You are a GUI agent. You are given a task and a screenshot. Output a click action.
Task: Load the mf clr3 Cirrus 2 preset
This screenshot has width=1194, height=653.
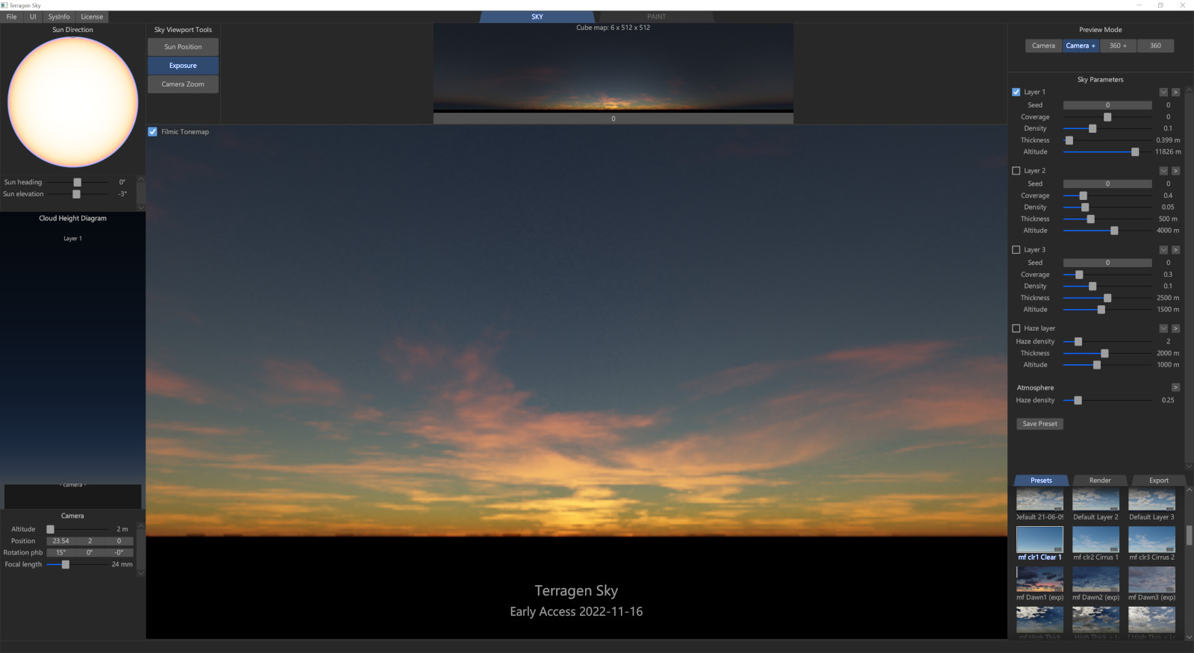point(1151,540)
